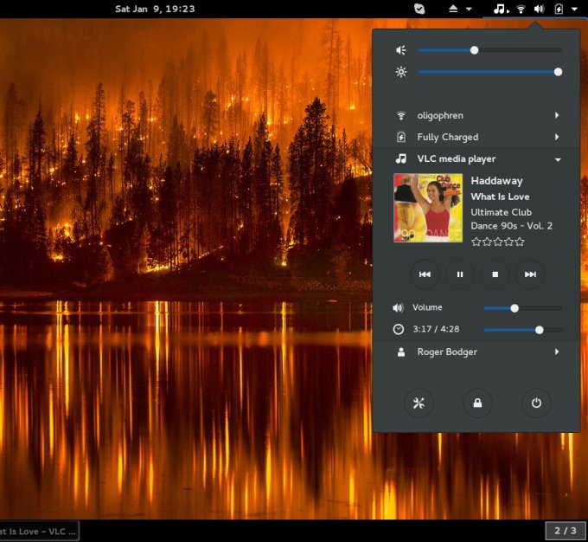
Task: Lock the screen with padlock button
Action: [x=476, y=403]
